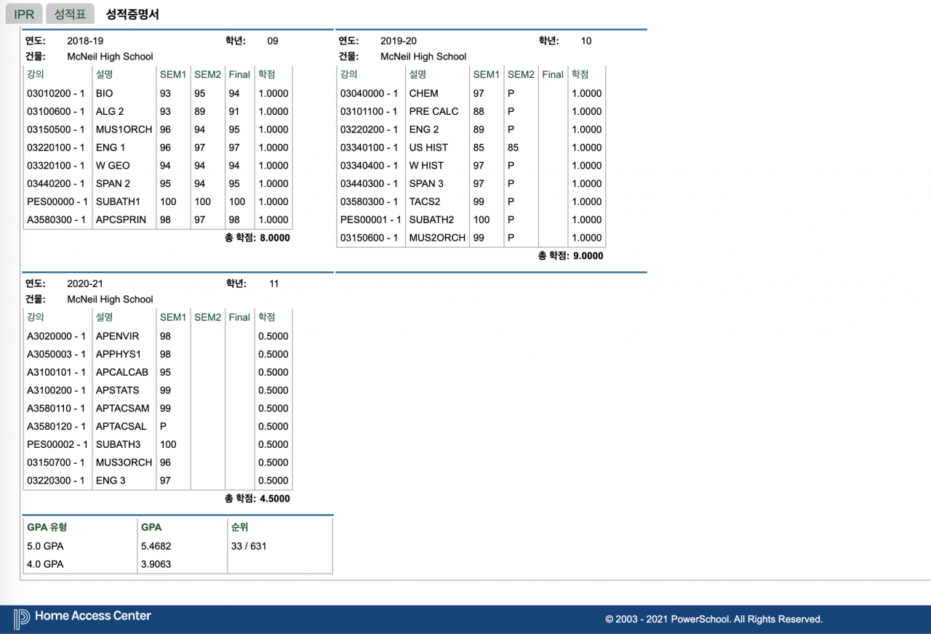Image resolution: width=931 pixels, height=634 pixels.
Task: Click the PowerSchool logo icon in footer
Action: [x=22, y=618]
